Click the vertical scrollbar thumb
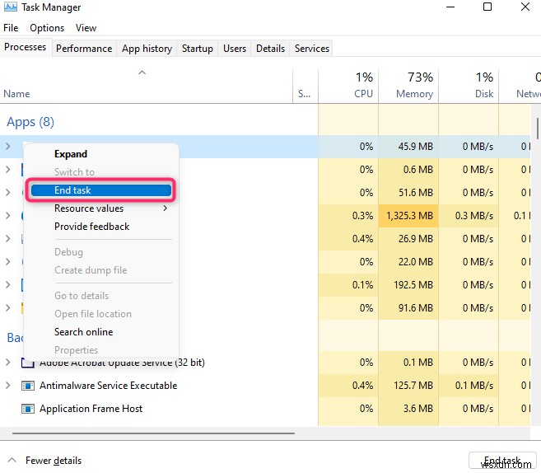The width and height of the screenshot is (541, 473). point(538,128)
